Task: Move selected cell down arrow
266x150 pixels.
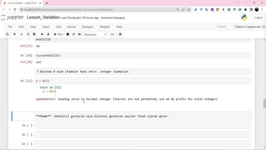Action: [48, 34]
